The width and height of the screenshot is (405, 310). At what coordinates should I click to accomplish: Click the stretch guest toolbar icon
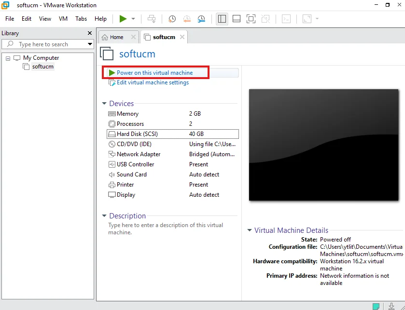307,19
